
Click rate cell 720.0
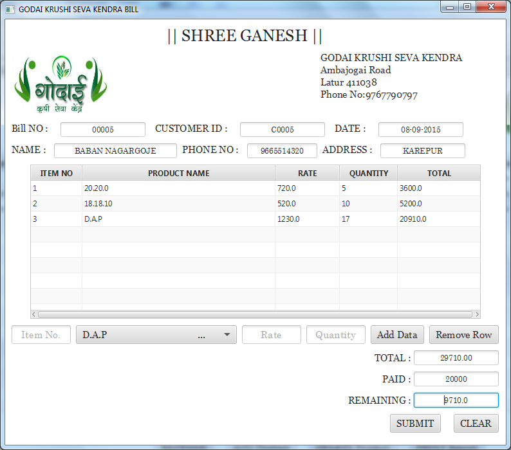308,188
